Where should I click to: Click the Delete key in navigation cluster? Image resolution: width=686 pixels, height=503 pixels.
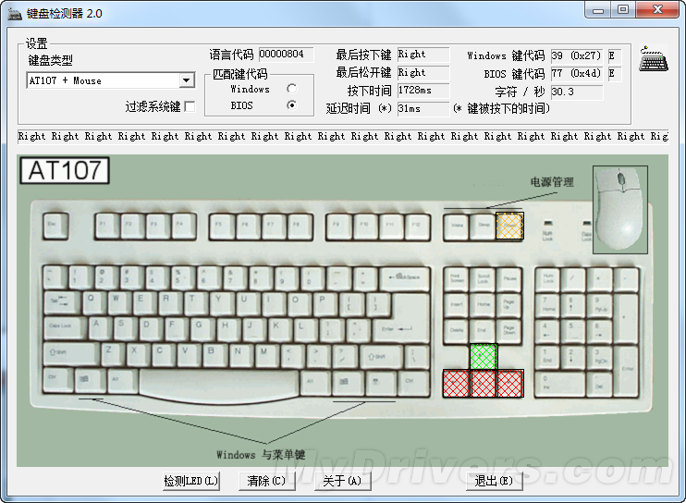click(457, 332)
